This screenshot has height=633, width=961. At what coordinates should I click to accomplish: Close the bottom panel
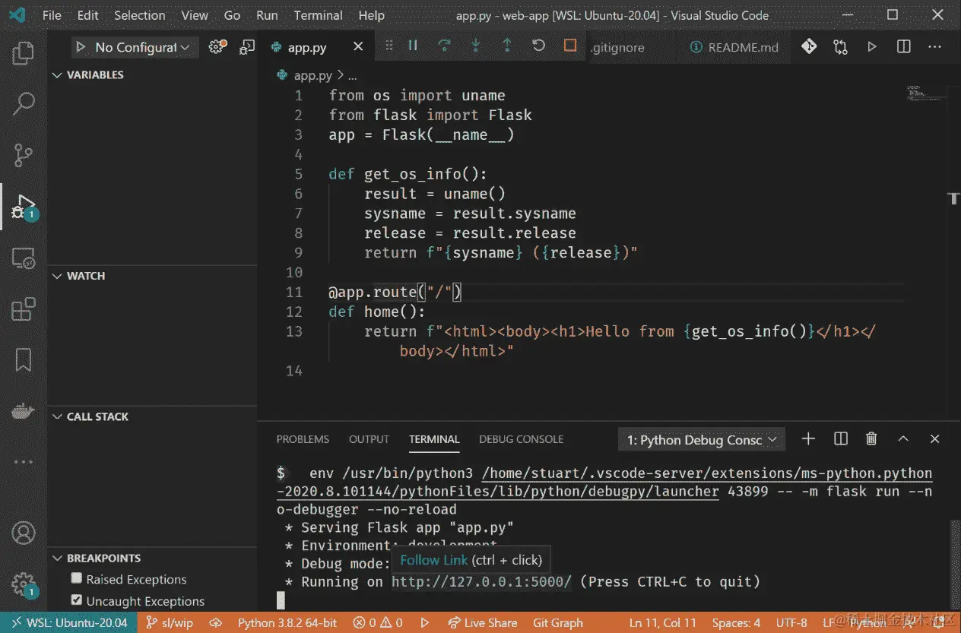point(935,438)
